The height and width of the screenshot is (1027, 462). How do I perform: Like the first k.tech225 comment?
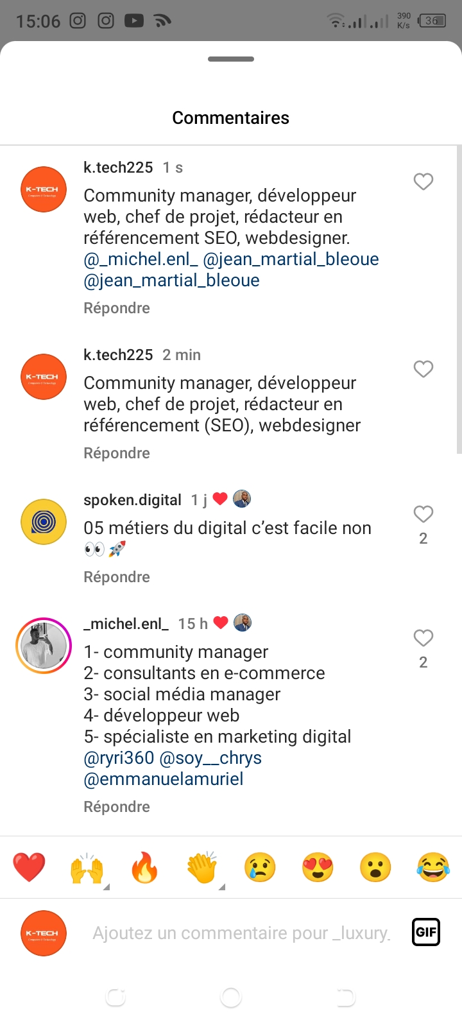point(423,182)
